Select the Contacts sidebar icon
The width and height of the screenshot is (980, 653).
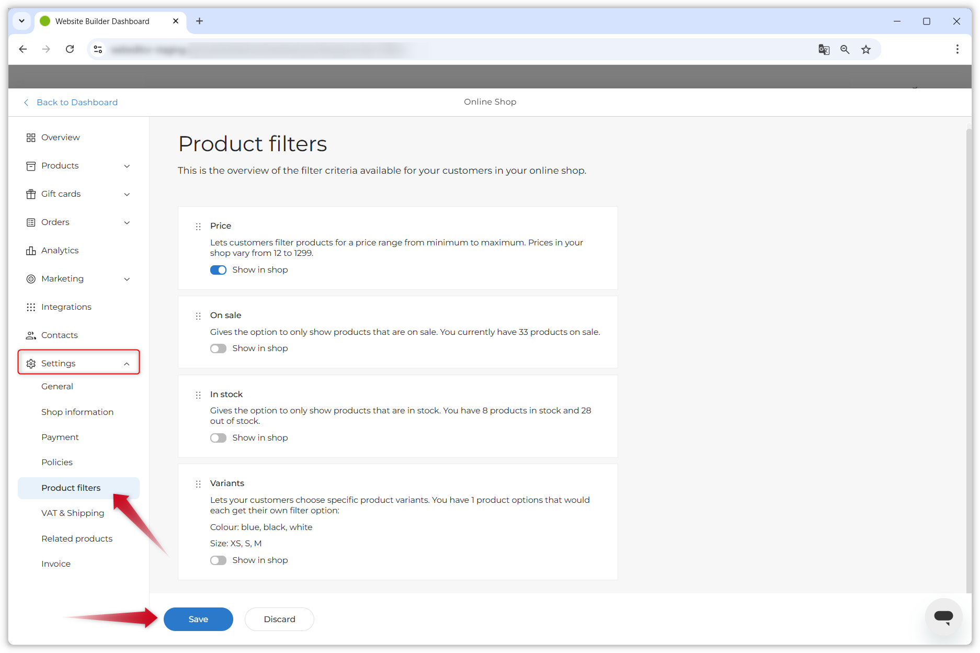(31, 335)
